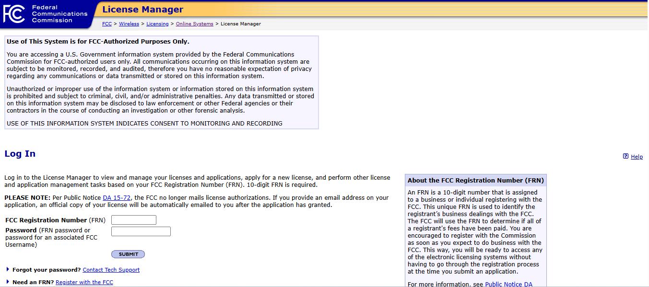
Task: Open the FCC breadcrumb link
Action: (x=107, y=23)
